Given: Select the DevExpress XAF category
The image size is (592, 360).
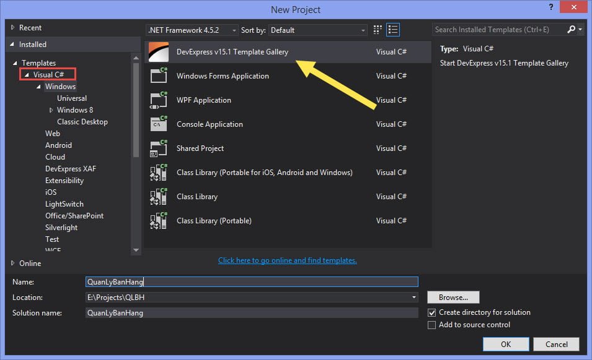Looking at the screenshot, I should [70, 169].
